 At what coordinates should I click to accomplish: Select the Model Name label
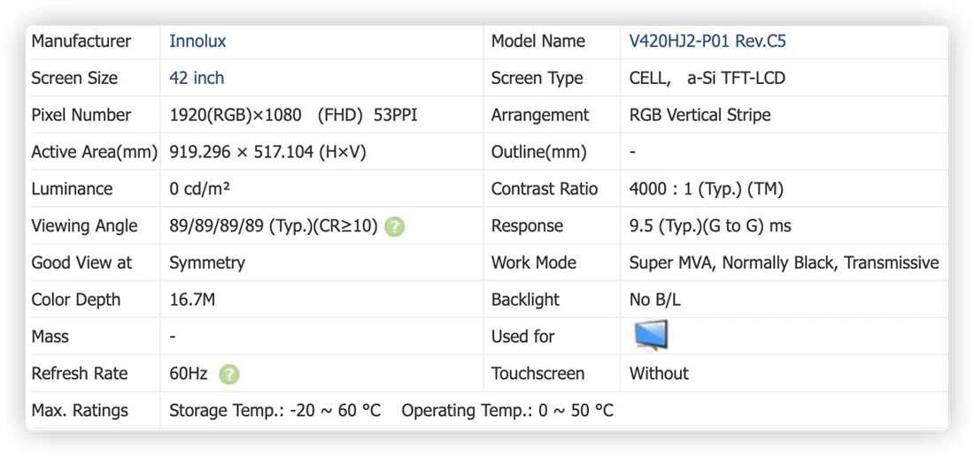(538, 42)
